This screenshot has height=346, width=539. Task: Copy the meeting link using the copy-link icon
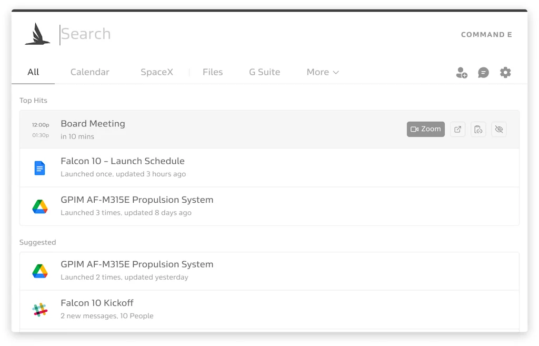478,129
